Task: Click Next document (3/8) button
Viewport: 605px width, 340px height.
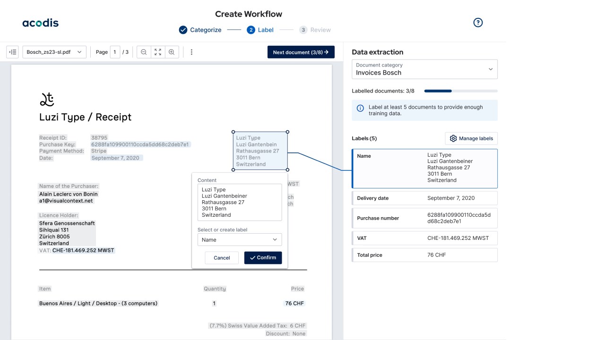Action: pos(301,52)
